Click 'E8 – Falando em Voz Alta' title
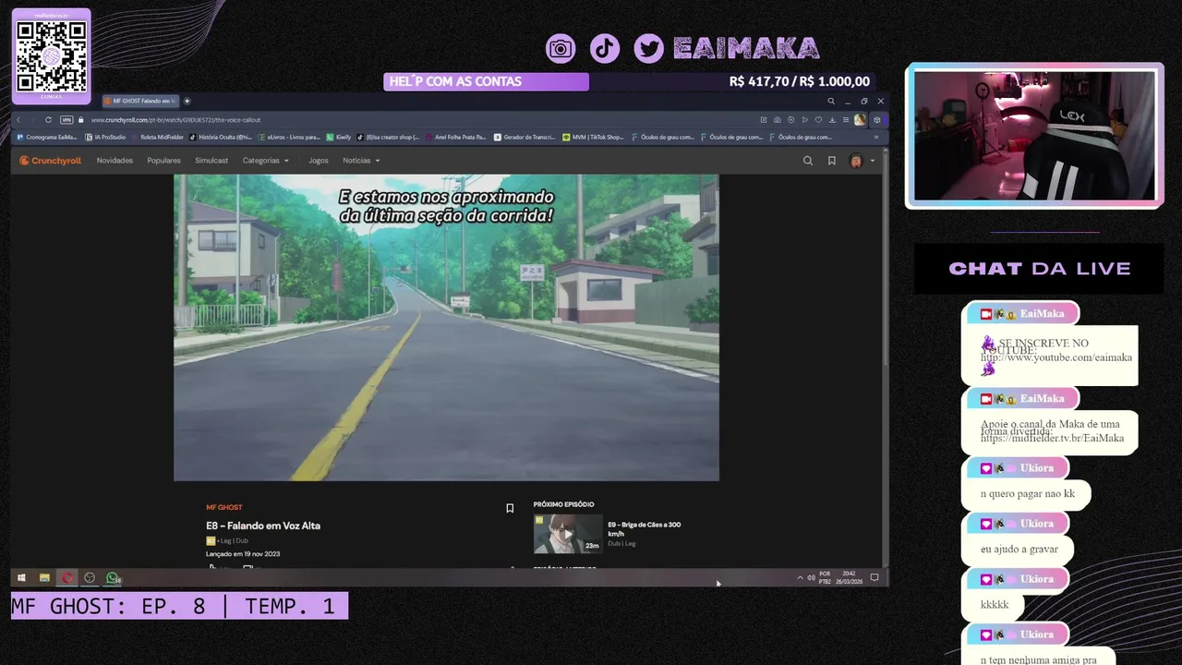This screenshot has width=1182, height=665. (x=263, y=526)
